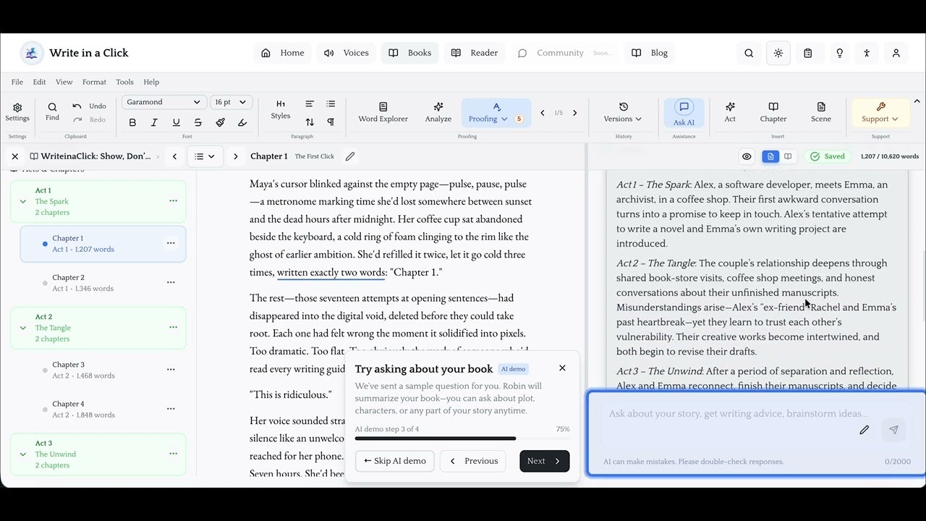Open the Proofing dropdown

coord(496,112)
